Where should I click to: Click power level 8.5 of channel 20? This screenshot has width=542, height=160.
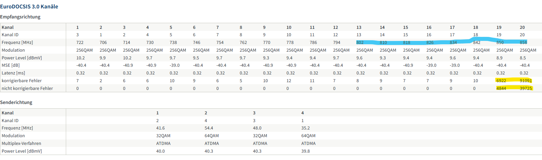tap(523, 58)
